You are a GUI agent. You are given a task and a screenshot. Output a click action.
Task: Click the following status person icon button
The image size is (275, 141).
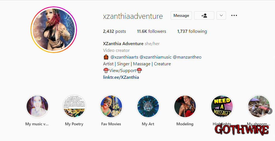pyautogui.click(x=204, y=15)
